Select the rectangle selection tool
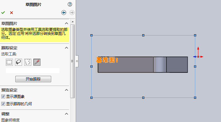 tap(9, 62)
